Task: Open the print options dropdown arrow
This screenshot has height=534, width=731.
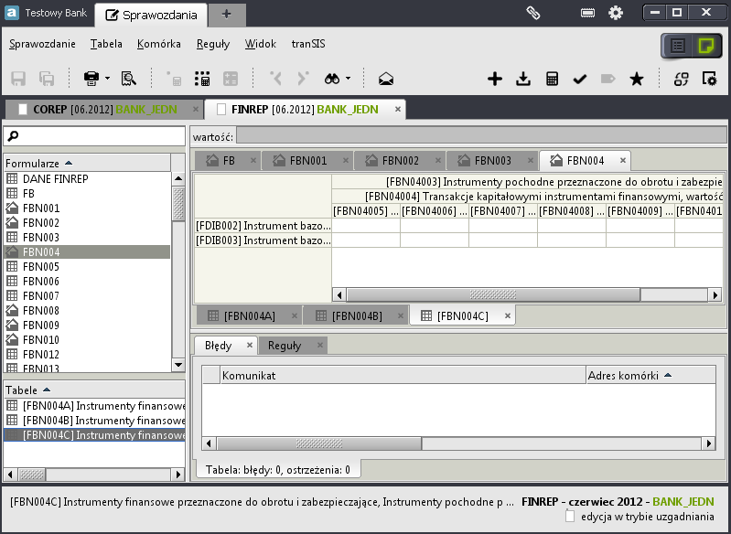Action: point(108,79)
